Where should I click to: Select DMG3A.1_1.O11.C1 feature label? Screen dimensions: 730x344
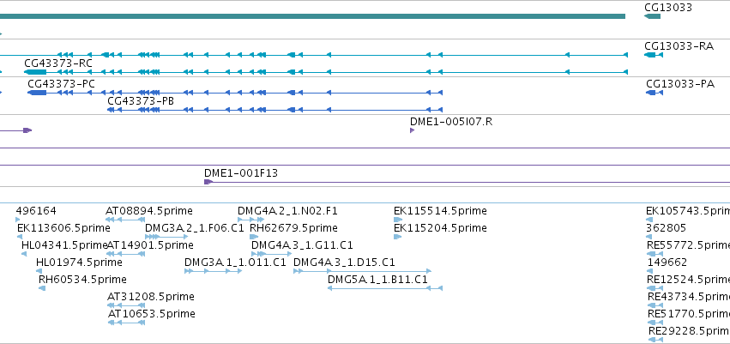click(x=235, y=263)
